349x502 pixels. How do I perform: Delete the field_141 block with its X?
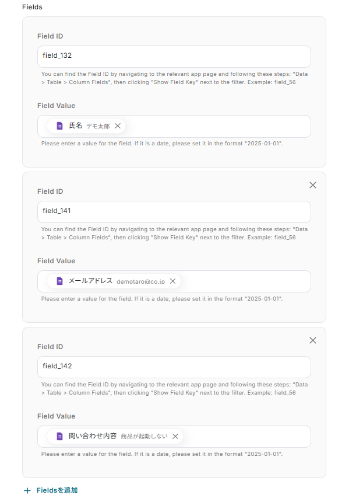pos(313,185)
